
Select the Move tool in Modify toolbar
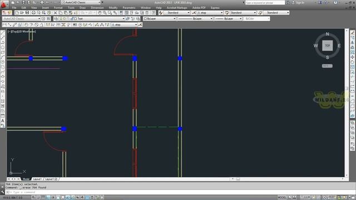click(352, 57)
